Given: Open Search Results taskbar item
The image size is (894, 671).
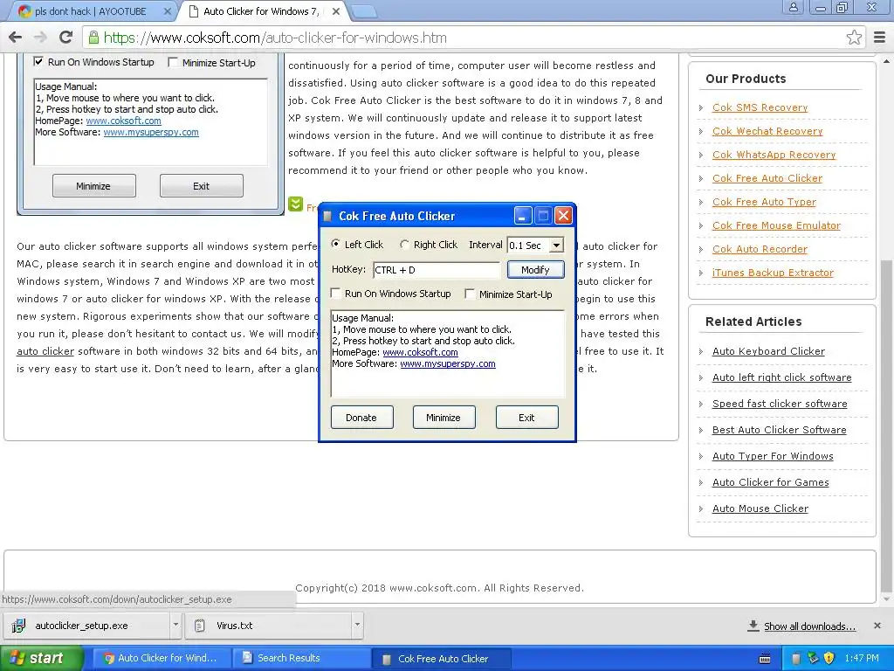Looking at the screenshot, I should [302, 658].
